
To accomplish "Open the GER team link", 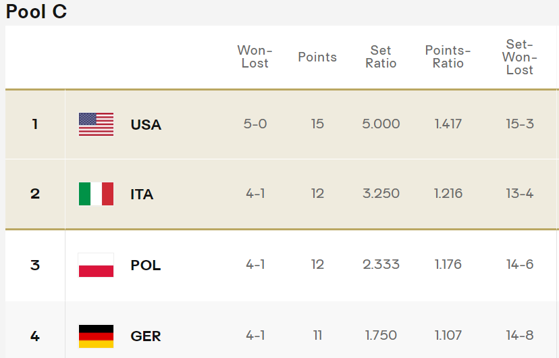I will point(146,336).
